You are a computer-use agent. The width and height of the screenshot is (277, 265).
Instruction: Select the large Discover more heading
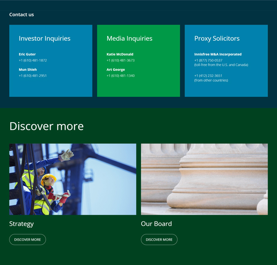coord(46,126)
